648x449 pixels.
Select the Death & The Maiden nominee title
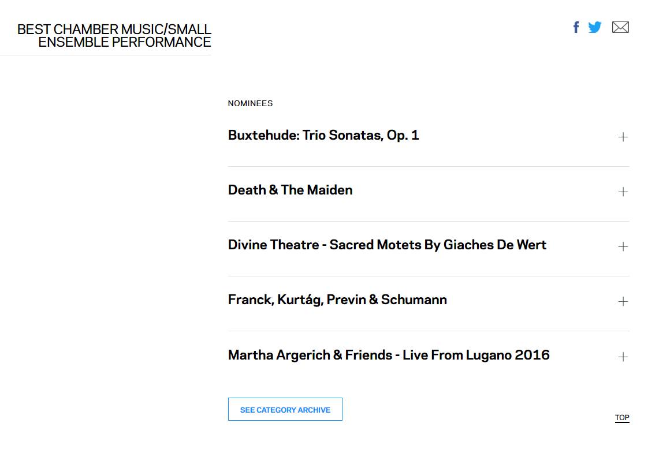290,190
